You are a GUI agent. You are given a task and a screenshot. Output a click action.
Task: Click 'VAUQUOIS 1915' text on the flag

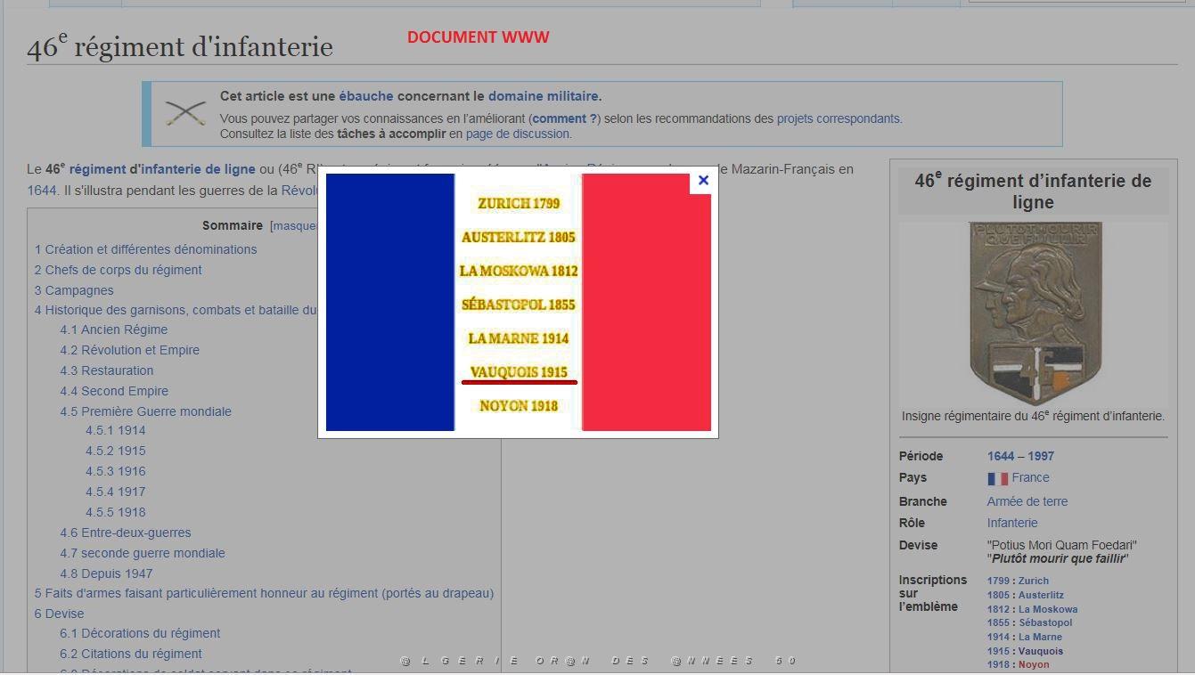[x=519, y=372]
